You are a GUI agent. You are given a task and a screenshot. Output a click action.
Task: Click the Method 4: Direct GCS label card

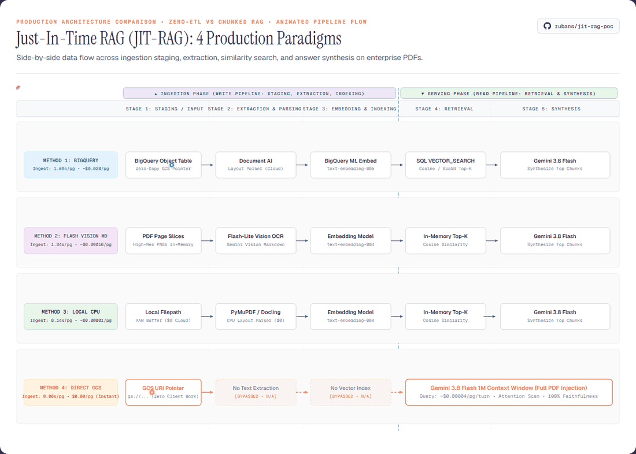click(71, 392)
